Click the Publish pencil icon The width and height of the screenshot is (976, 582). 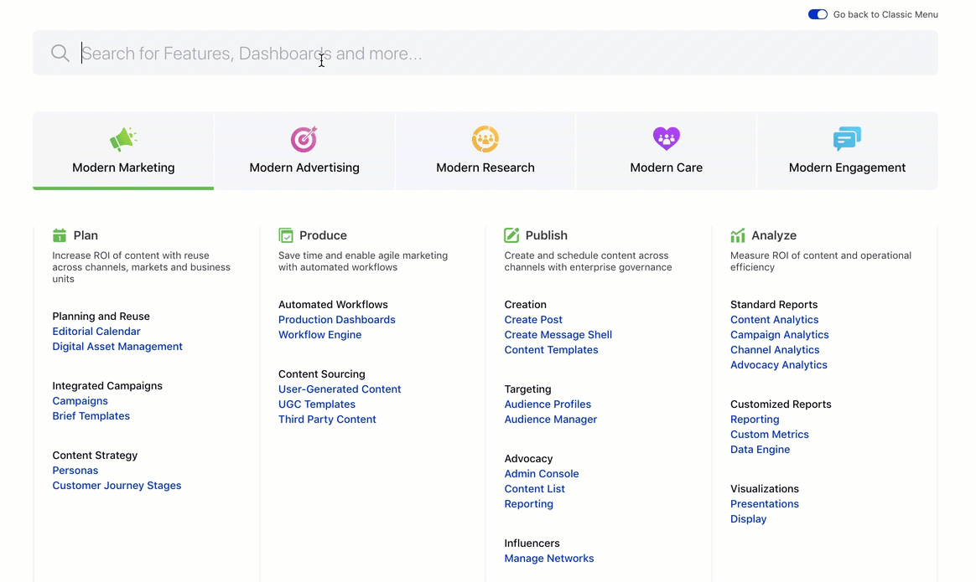(x=511, y=235)
